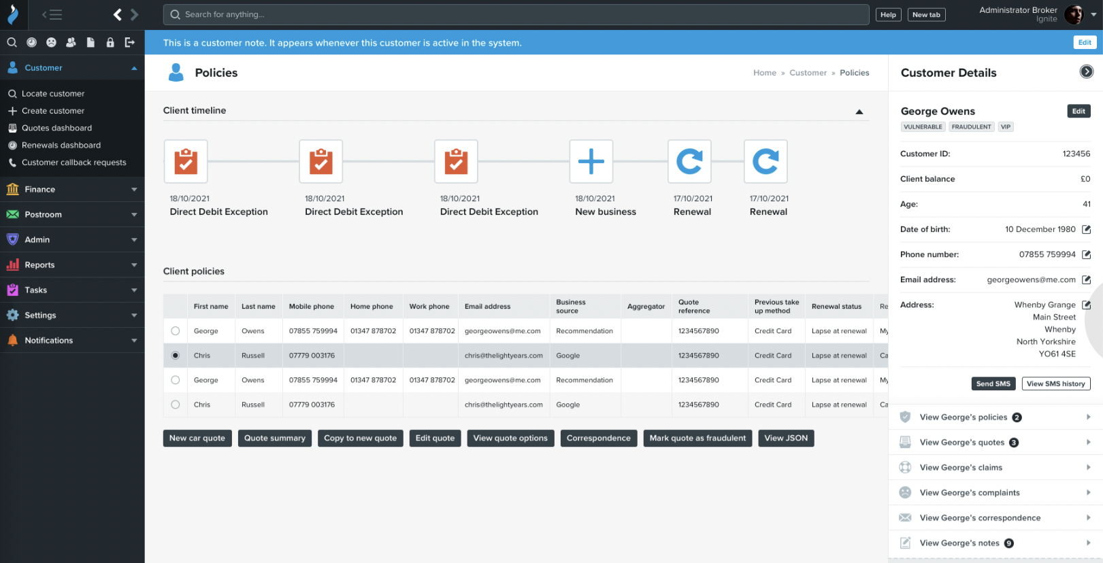The image size is (1103, 563).
Task: Open Customer callback requests menu item
Action: click(72, 163)
